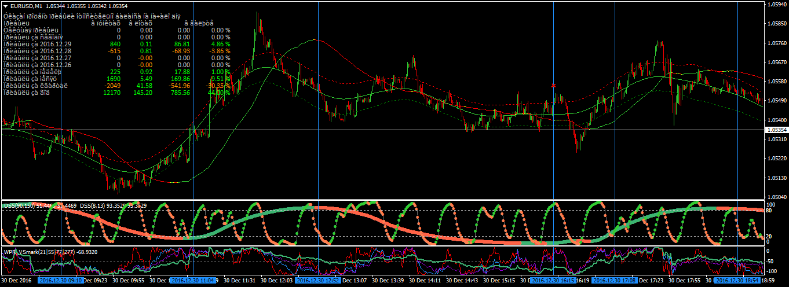The image size is (789, 287).
Task: Click the -541.96 currency value
Action: (178, 85)
